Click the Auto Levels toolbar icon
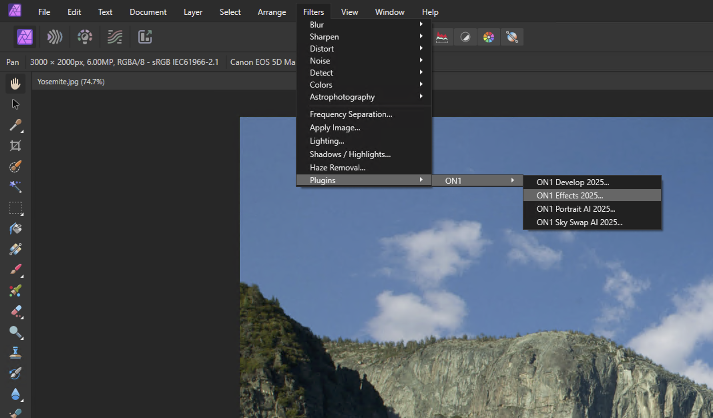 pos(442,37)
